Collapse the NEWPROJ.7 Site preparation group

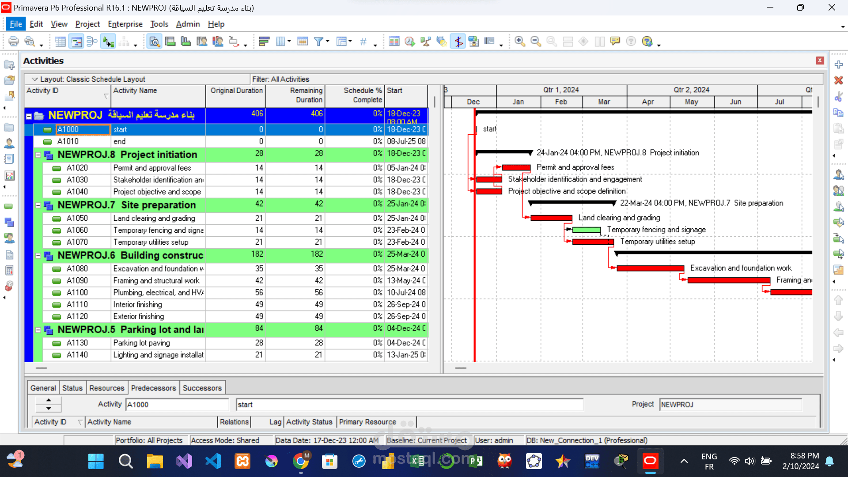38,205
